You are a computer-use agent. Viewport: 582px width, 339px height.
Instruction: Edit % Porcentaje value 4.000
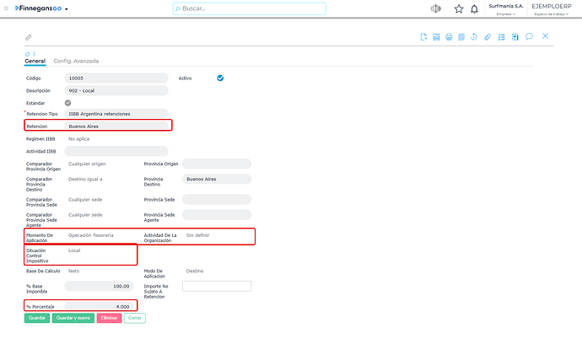click(99, 306)
